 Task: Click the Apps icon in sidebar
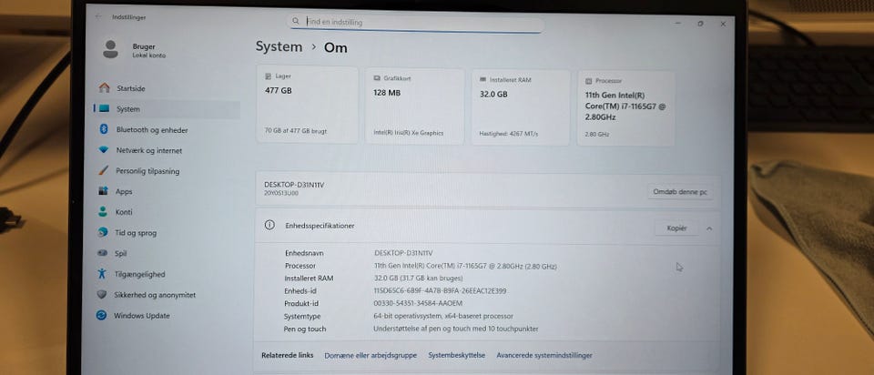tap(103, 191)
